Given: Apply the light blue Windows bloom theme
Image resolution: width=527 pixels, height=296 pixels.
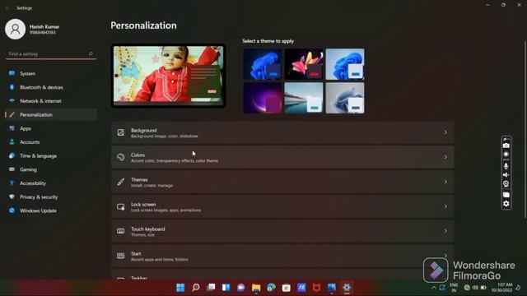Looking at the screenshot, I should [x=345, y=64].
